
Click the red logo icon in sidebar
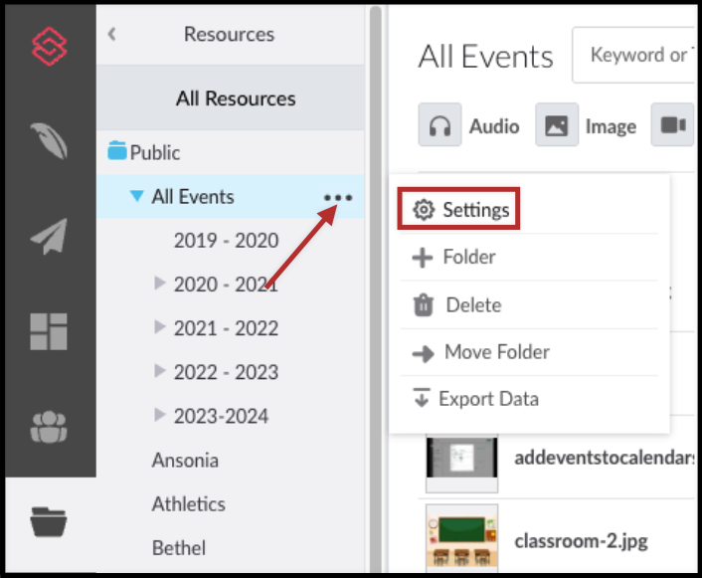pos(50,46)
